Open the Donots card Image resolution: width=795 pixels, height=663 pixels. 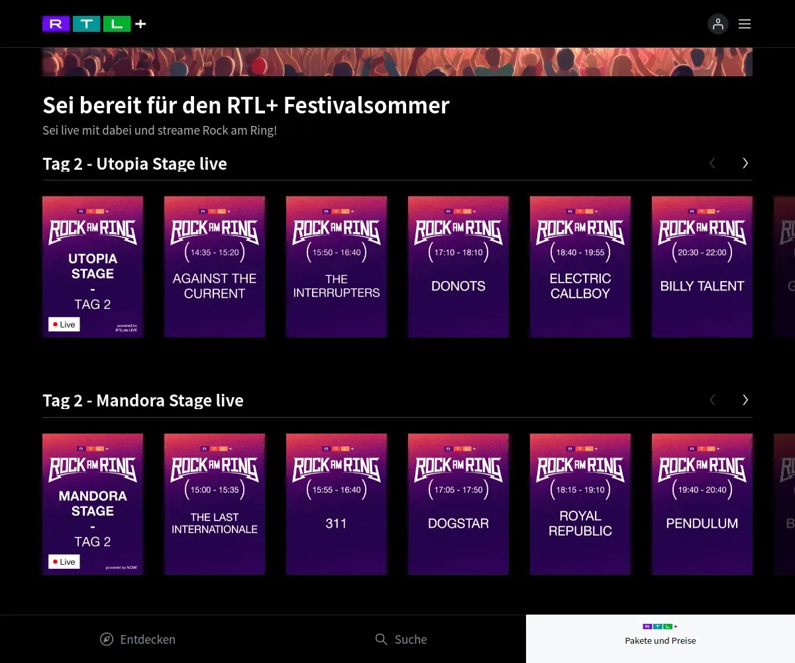coord(458,267)
